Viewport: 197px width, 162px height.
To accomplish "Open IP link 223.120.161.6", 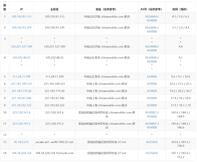I will click(21, 113).
